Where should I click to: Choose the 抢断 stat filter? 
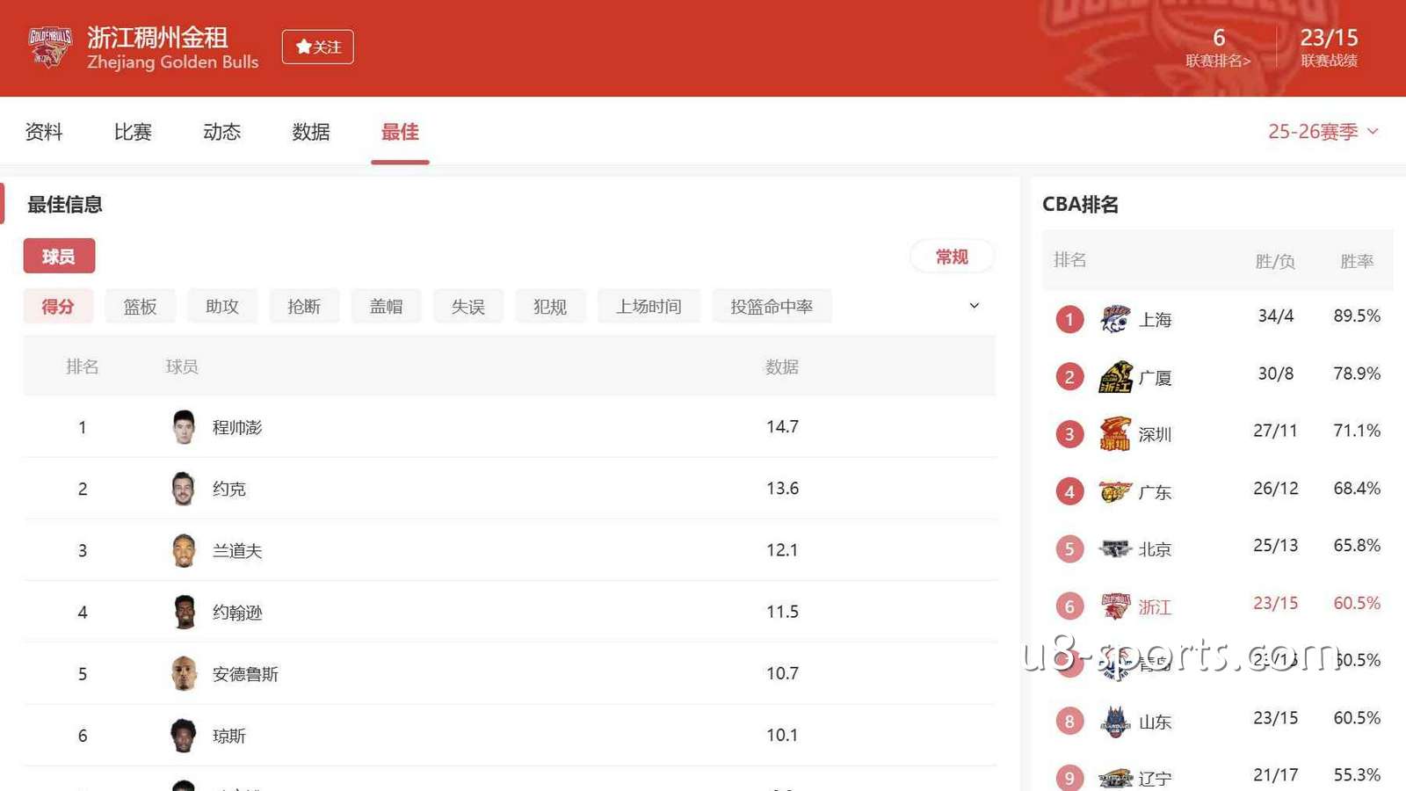click(304, 307)
